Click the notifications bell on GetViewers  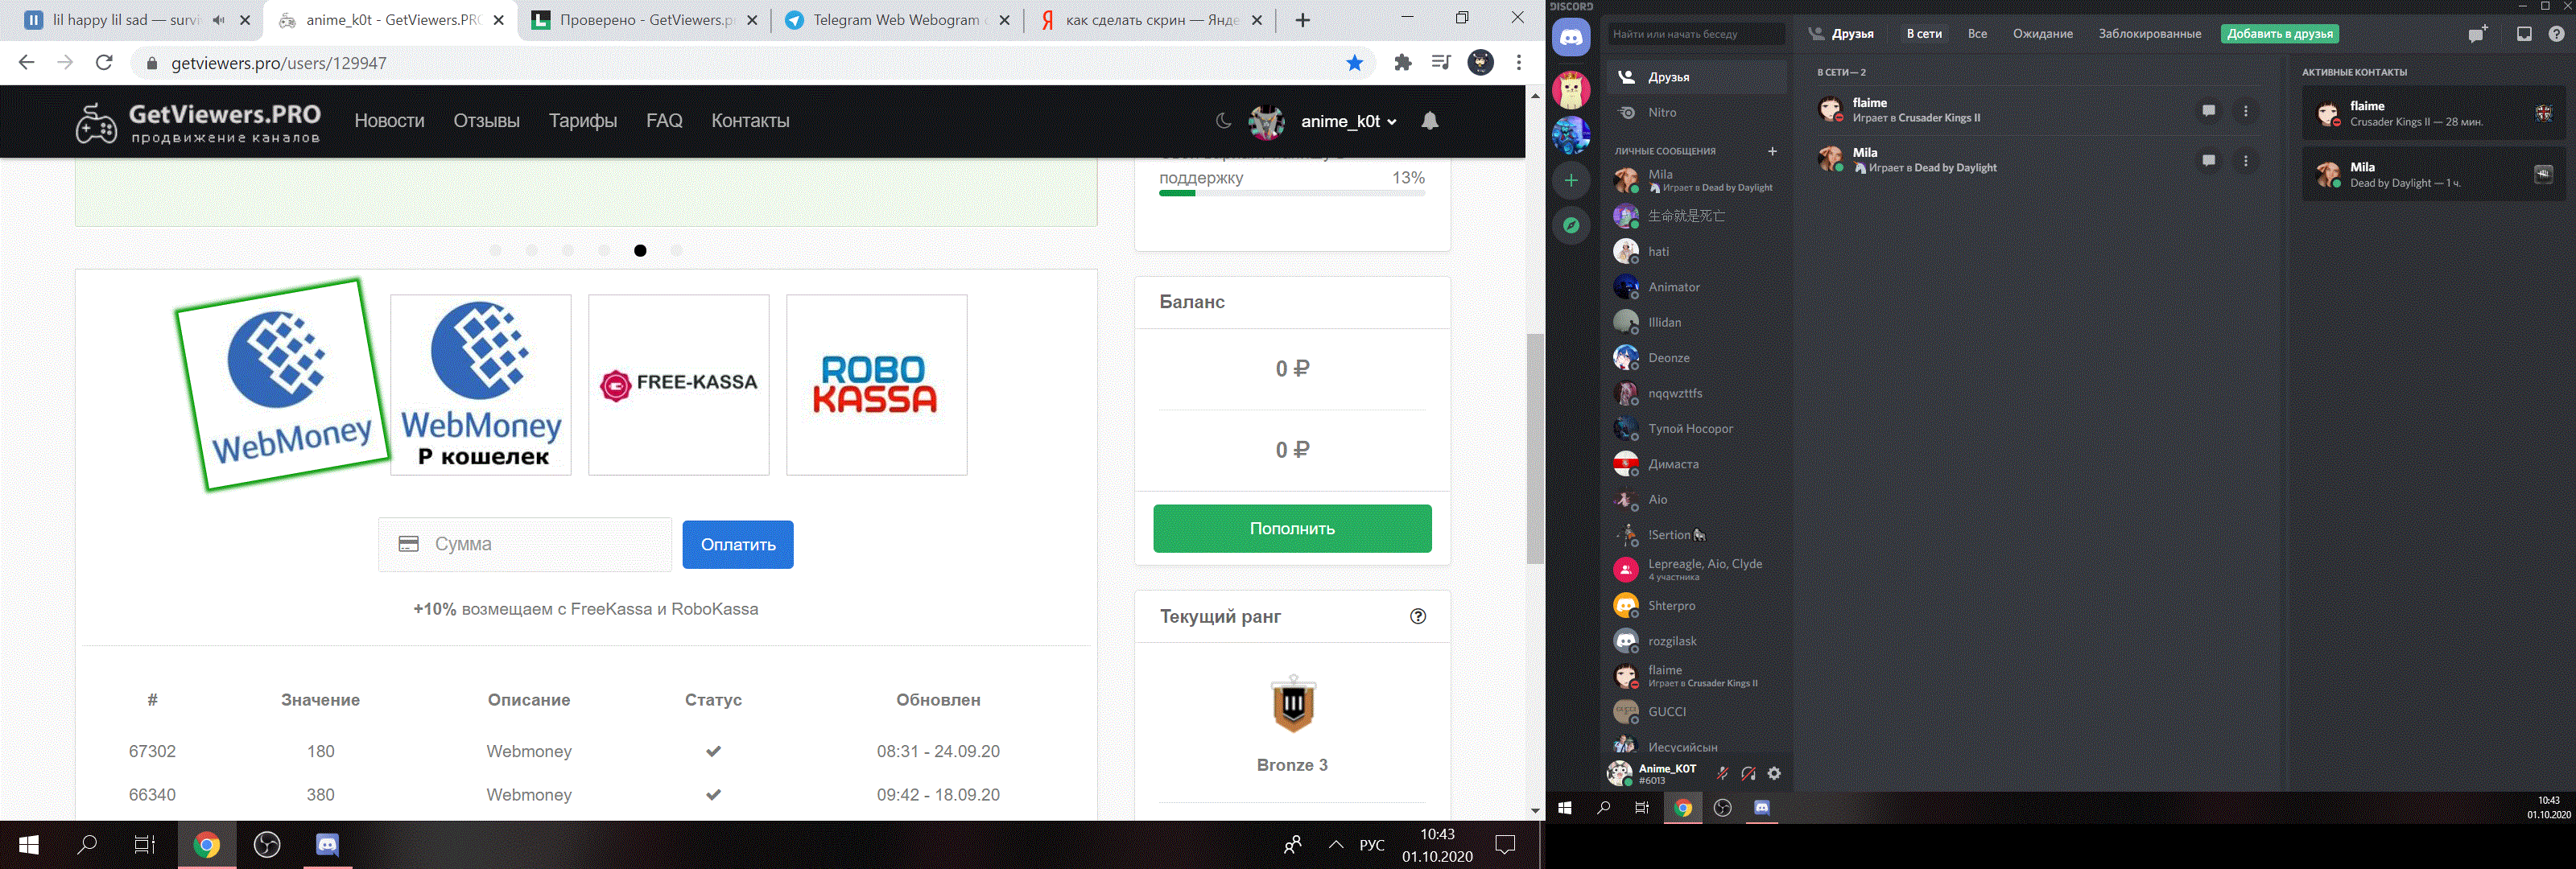(1430, 121)
